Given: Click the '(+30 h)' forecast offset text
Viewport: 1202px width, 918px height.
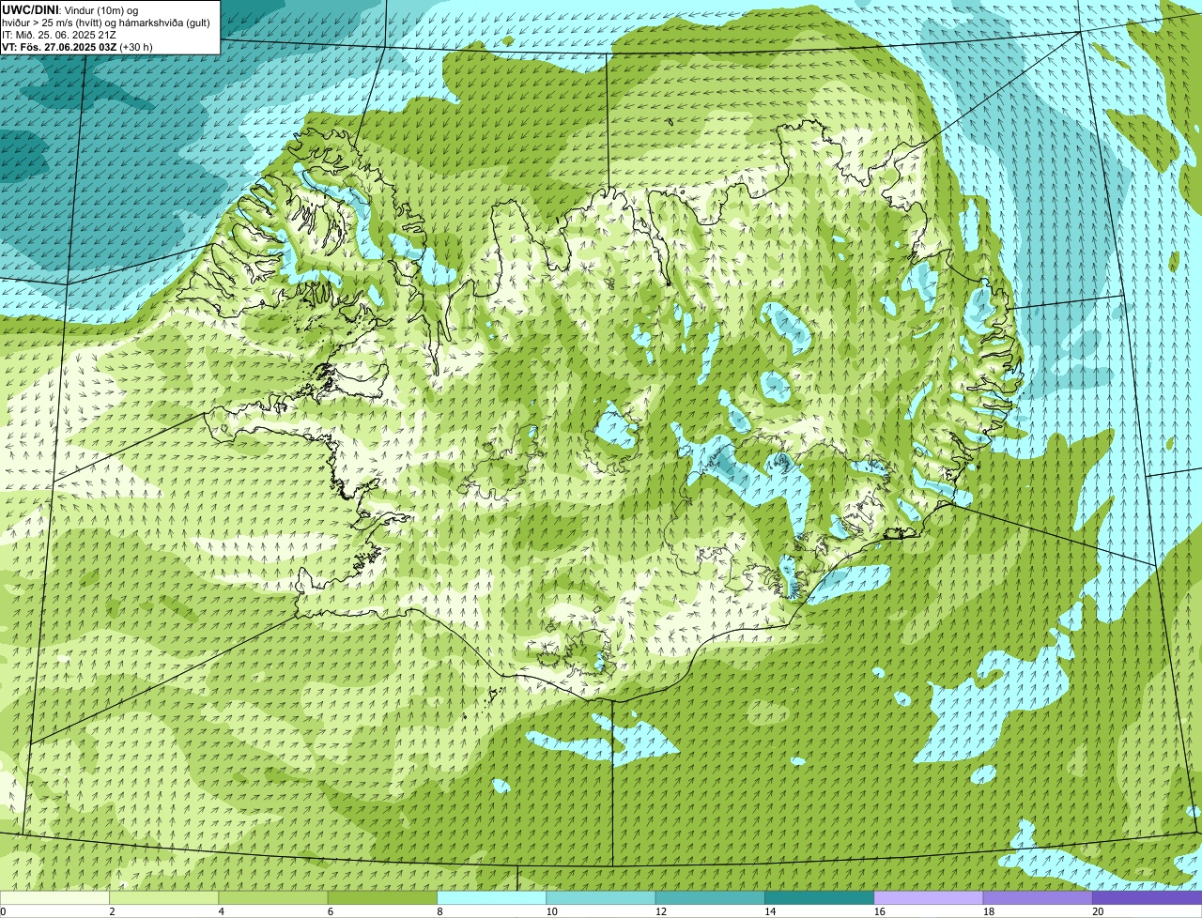Looking at the screenshot, I should (136, 46).
